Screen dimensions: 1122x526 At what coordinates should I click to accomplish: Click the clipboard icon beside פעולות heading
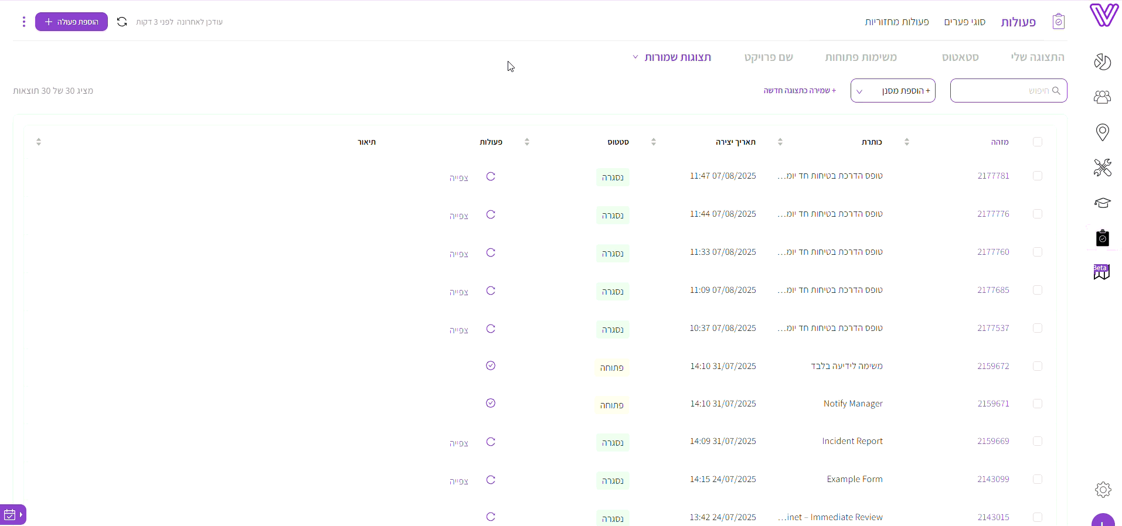coord(1059,22)
